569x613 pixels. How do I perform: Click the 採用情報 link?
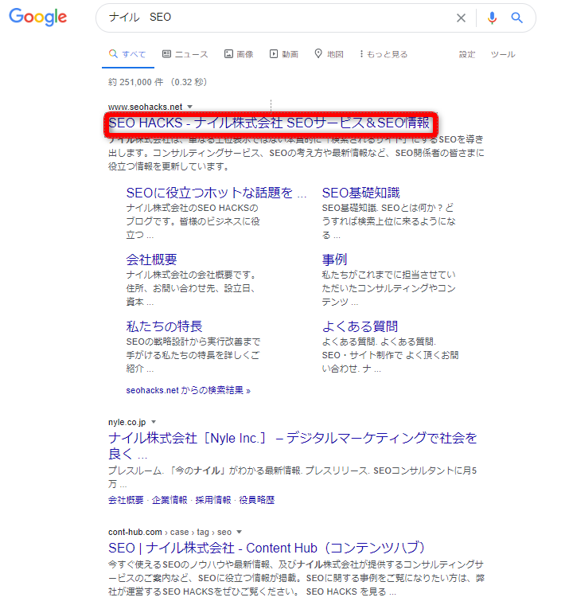pos(213,500)
